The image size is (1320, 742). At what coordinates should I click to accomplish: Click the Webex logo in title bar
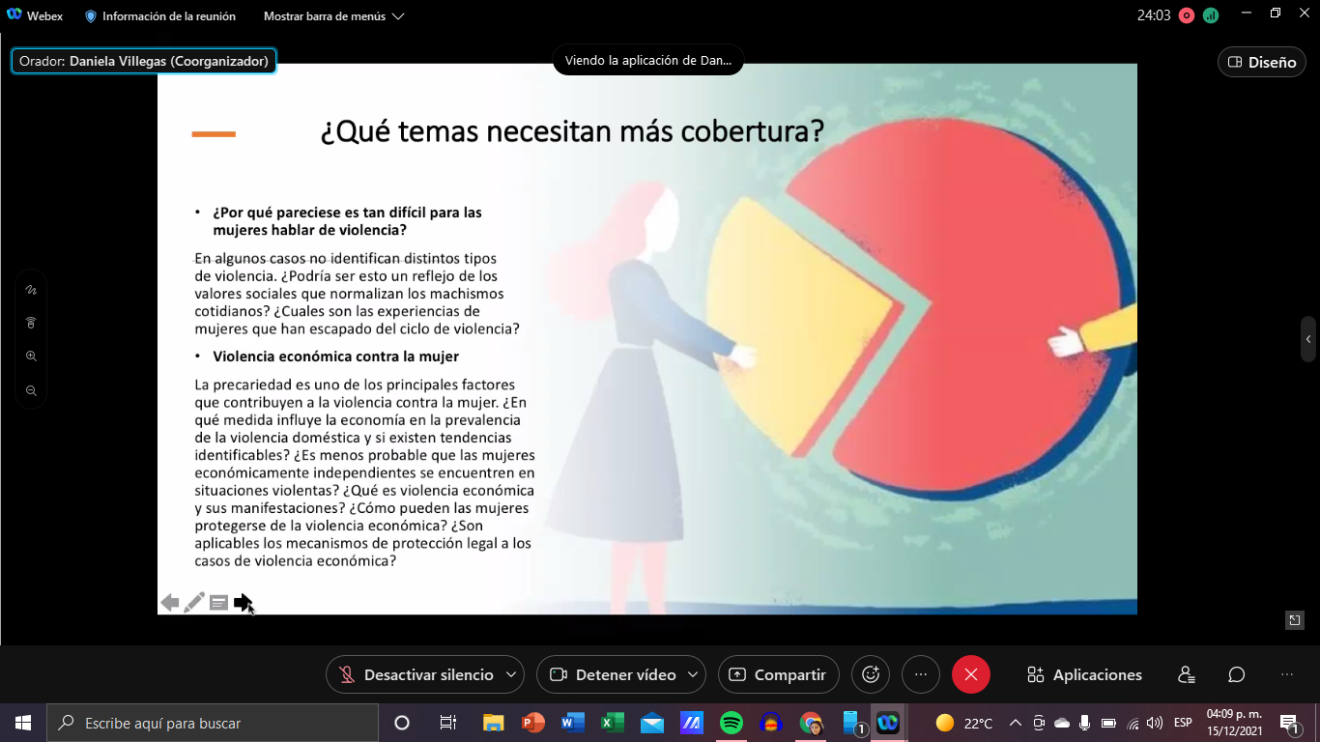(14, 15)
